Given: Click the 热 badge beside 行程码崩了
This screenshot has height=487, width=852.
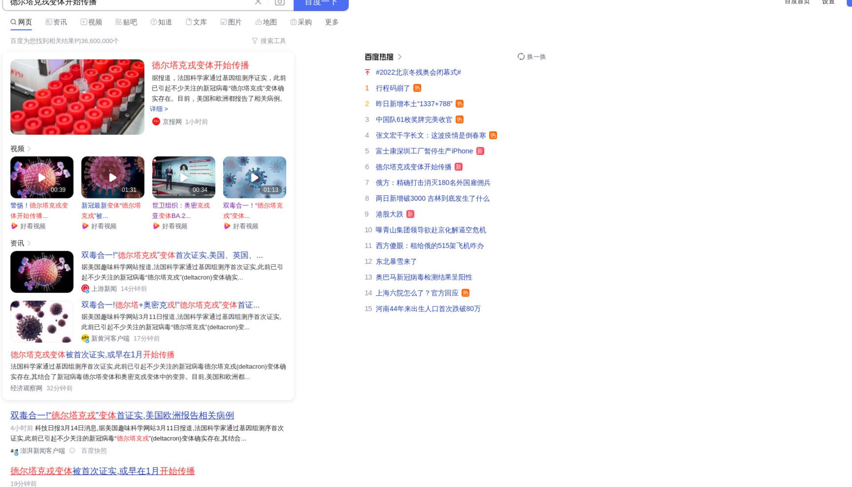Looking at the screenshot, I should 417,88.
